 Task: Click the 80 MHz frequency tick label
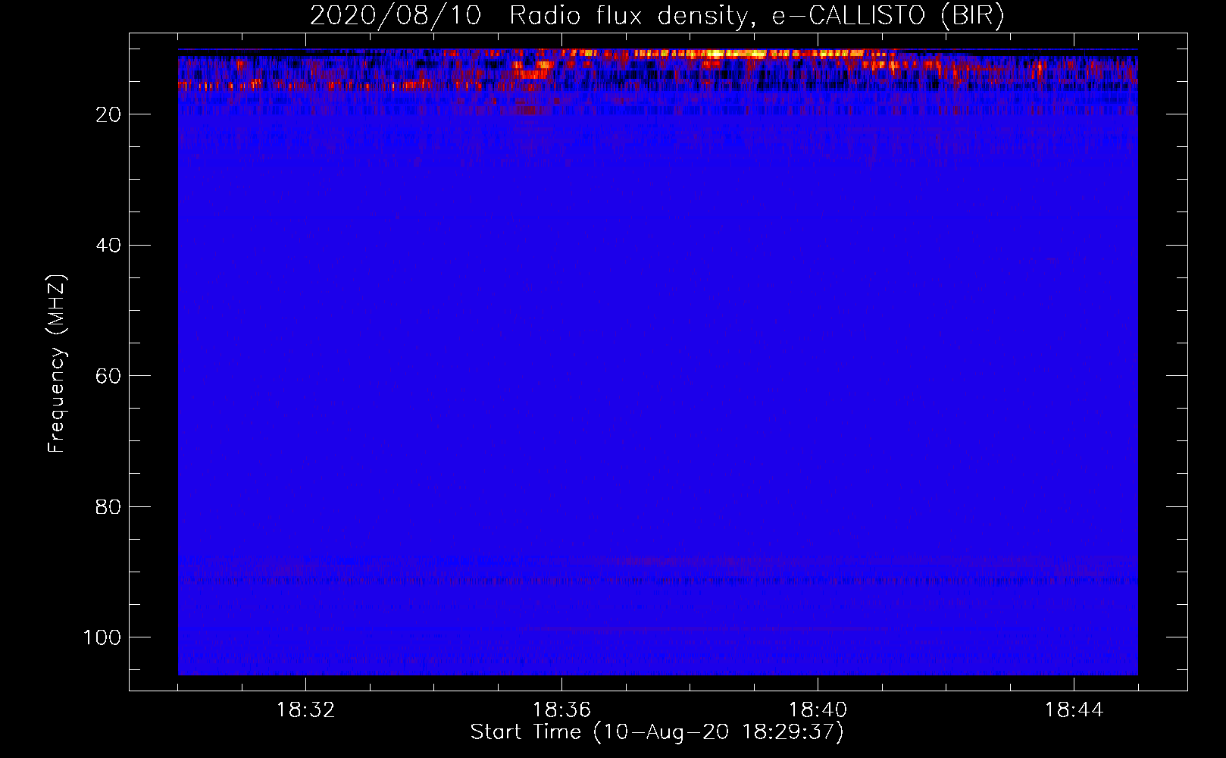click(108, 506)
